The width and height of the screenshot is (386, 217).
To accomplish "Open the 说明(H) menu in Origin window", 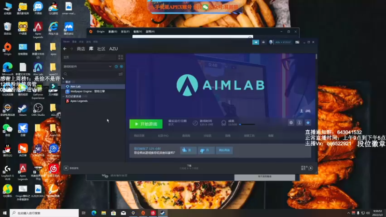I will (x=150, y=31).
